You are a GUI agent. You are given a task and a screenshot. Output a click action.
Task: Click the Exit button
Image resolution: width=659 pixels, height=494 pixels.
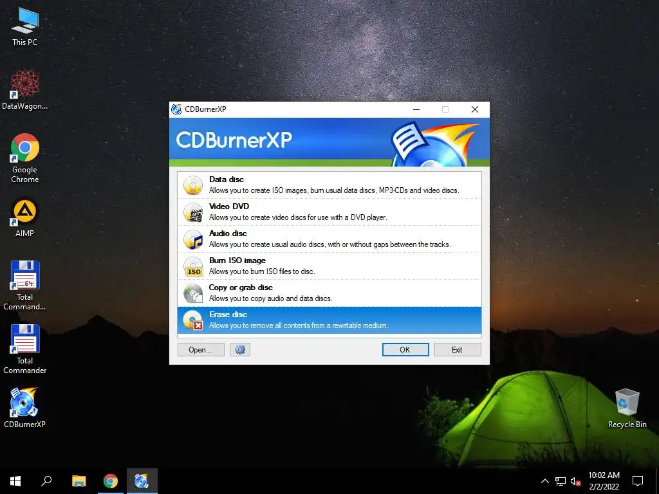(458, 349)
